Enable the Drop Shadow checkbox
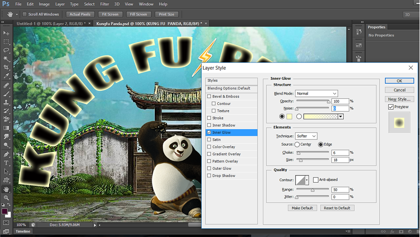Screen dimensions: 420x237 (209, 176)
